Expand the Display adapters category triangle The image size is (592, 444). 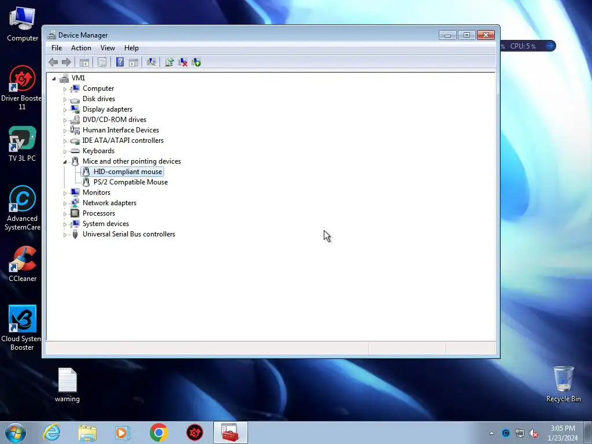coord(65,110)
